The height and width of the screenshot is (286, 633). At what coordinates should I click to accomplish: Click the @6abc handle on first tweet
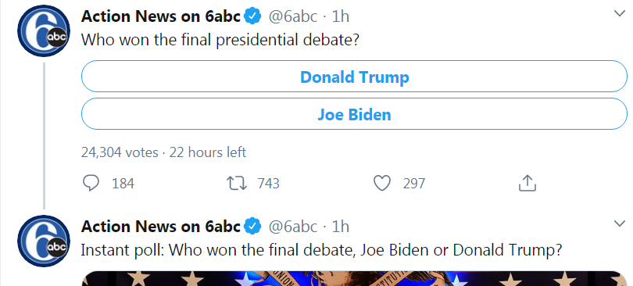tap(293, 16)
